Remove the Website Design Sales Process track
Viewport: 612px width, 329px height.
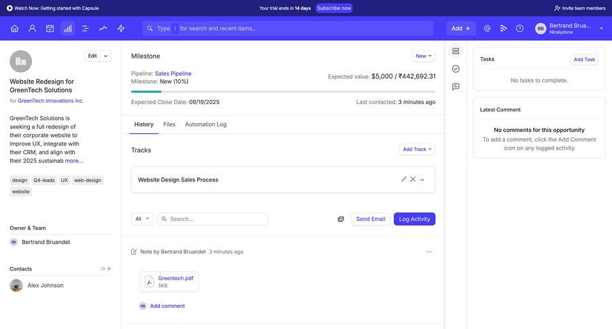413,179
